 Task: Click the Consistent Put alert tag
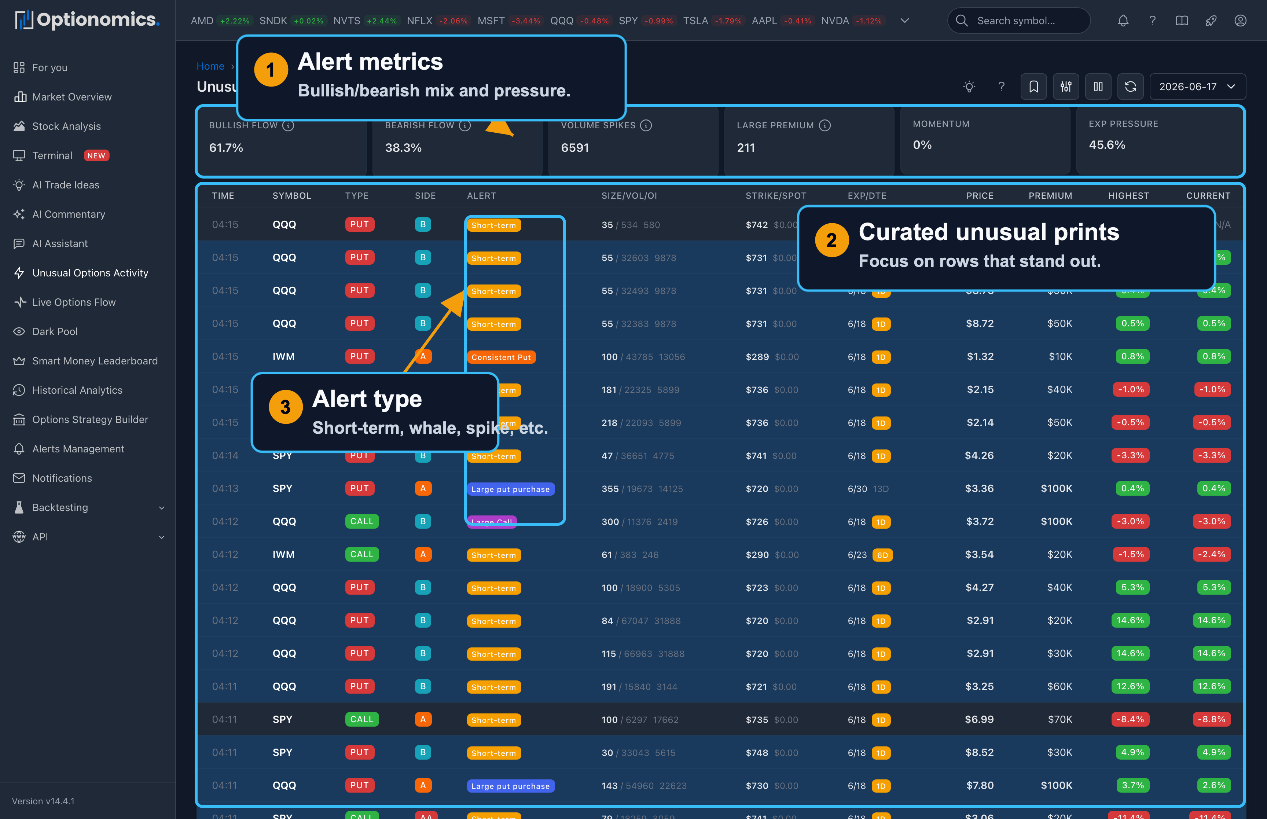pyautogui.click(x=501, y=357)
